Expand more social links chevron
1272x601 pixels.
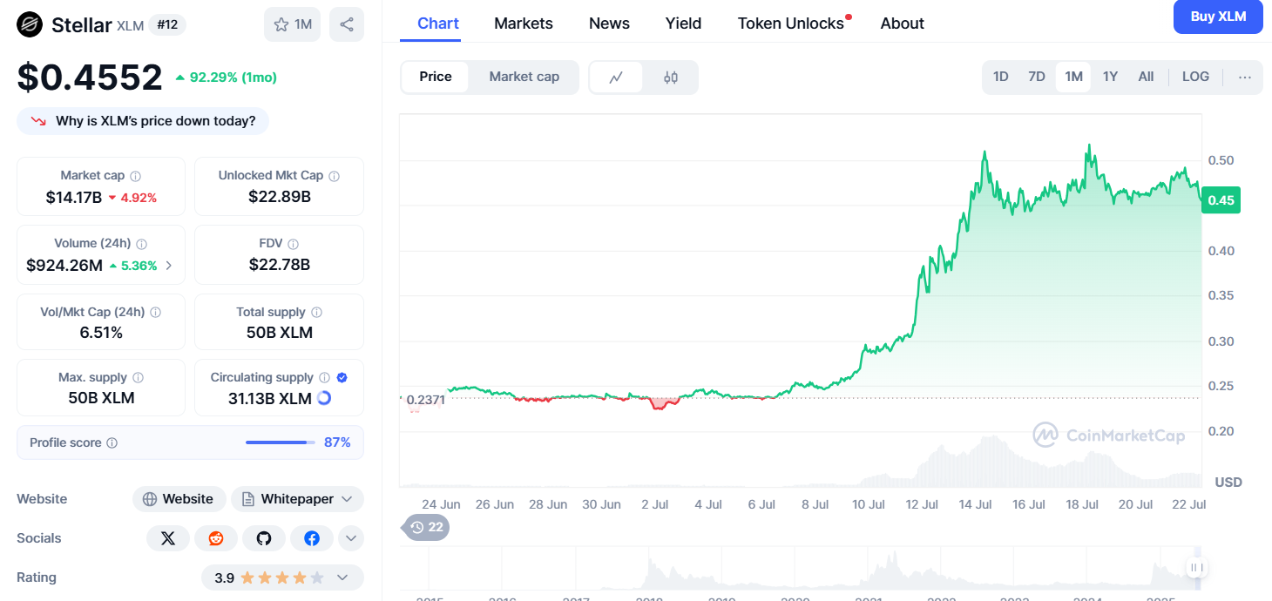[x=351, y=538]
